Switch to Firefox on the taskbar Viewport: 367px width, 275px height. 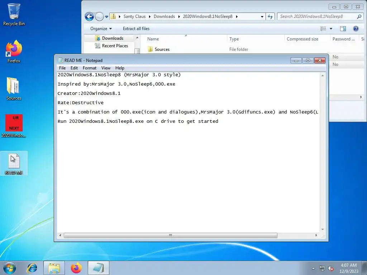coord(76,268)
